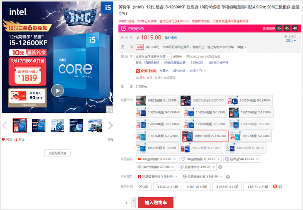
Task: Select the 16核24线程 i9-12900KF option
Action: click(x=159, y=112)
